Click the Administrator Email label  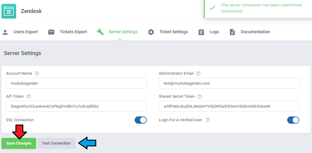coord(176,73)
